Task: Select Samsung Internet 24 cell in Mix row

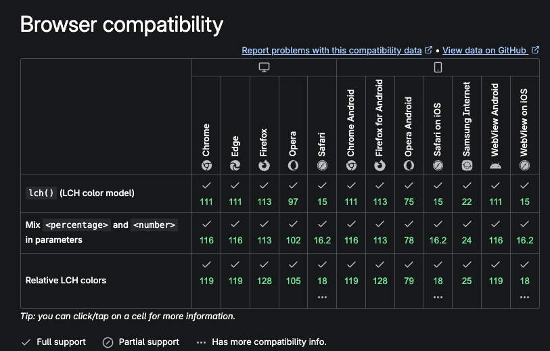Action: 467,233
